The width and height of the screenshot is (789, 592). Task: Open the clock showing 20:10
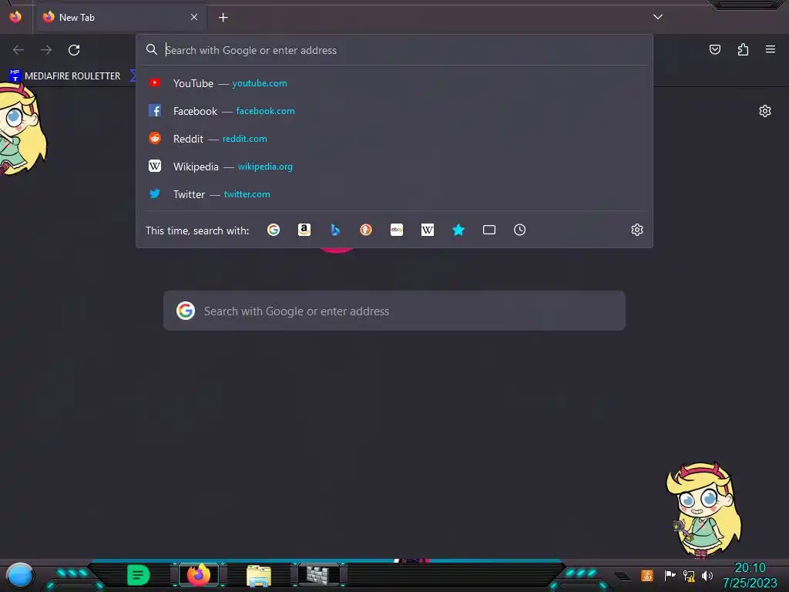[750, 575]
